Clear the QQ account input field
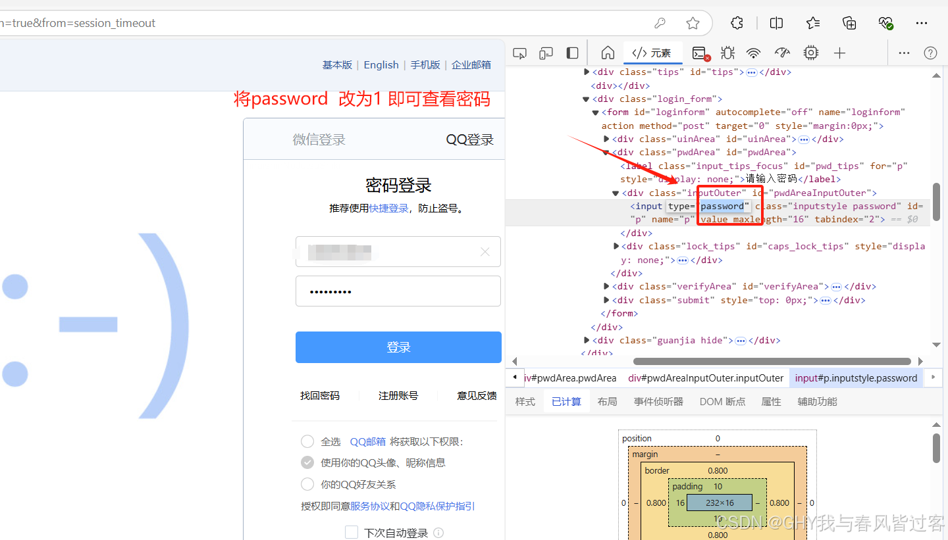948x540 pixels. pos(485,252)
